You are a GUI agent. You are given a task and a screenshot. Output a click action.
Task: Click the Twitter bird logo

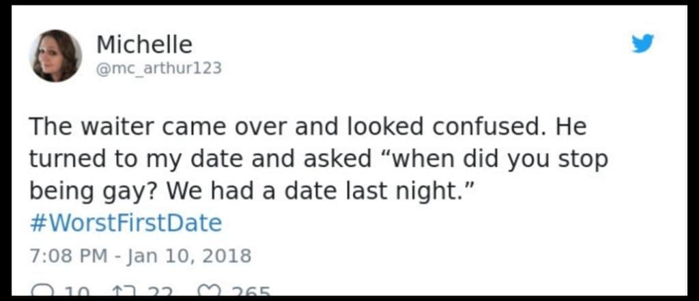[x=642, y=44]
